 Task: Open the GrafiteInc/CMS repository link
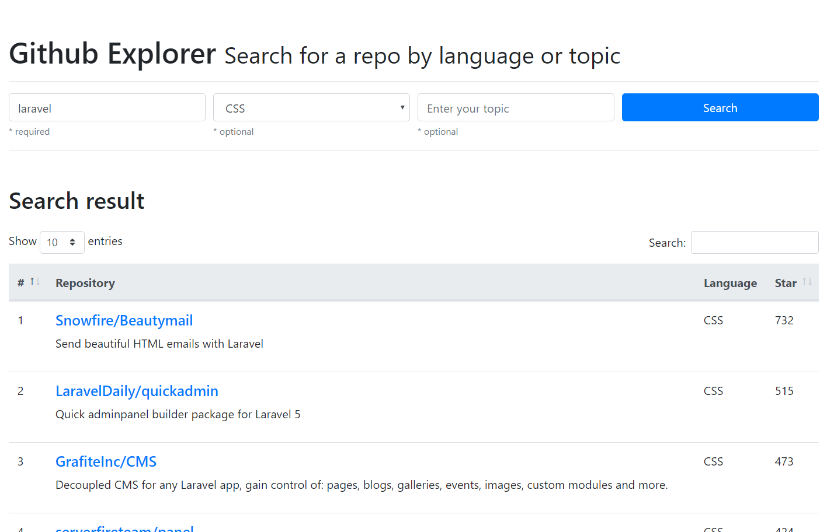(x=106, y=461)
